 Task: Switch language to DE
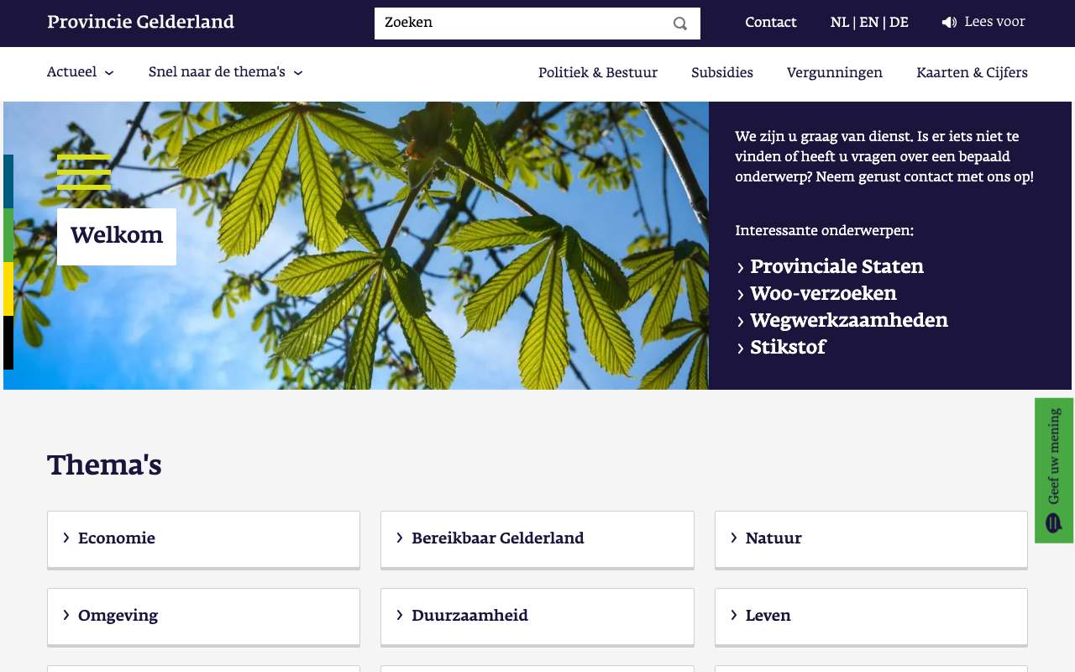899,23
